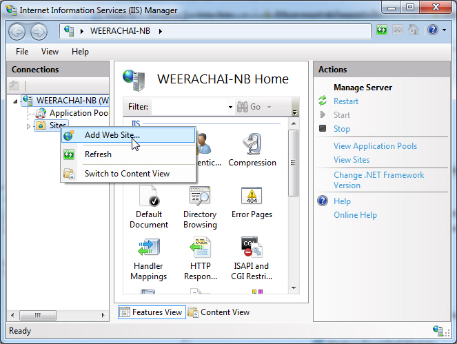Open the File menu
This screenshot has width=457, height=344.
(22, 52)
